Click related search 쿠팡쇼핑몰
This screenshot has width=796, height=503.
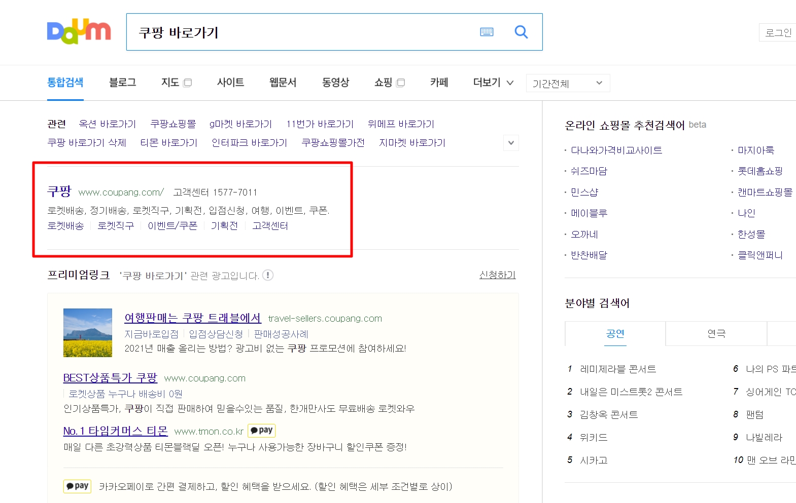173,124
